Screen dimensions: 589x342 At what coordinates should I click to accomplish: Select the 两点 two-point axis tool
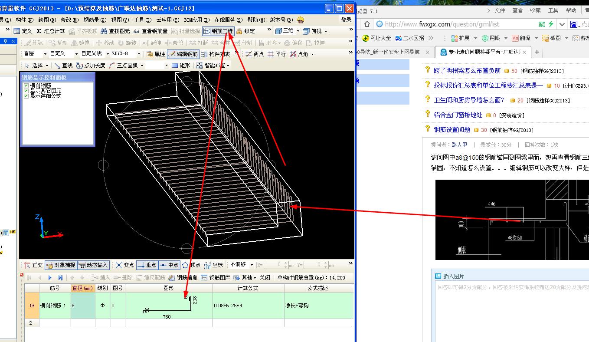click(x=254, y=54)
